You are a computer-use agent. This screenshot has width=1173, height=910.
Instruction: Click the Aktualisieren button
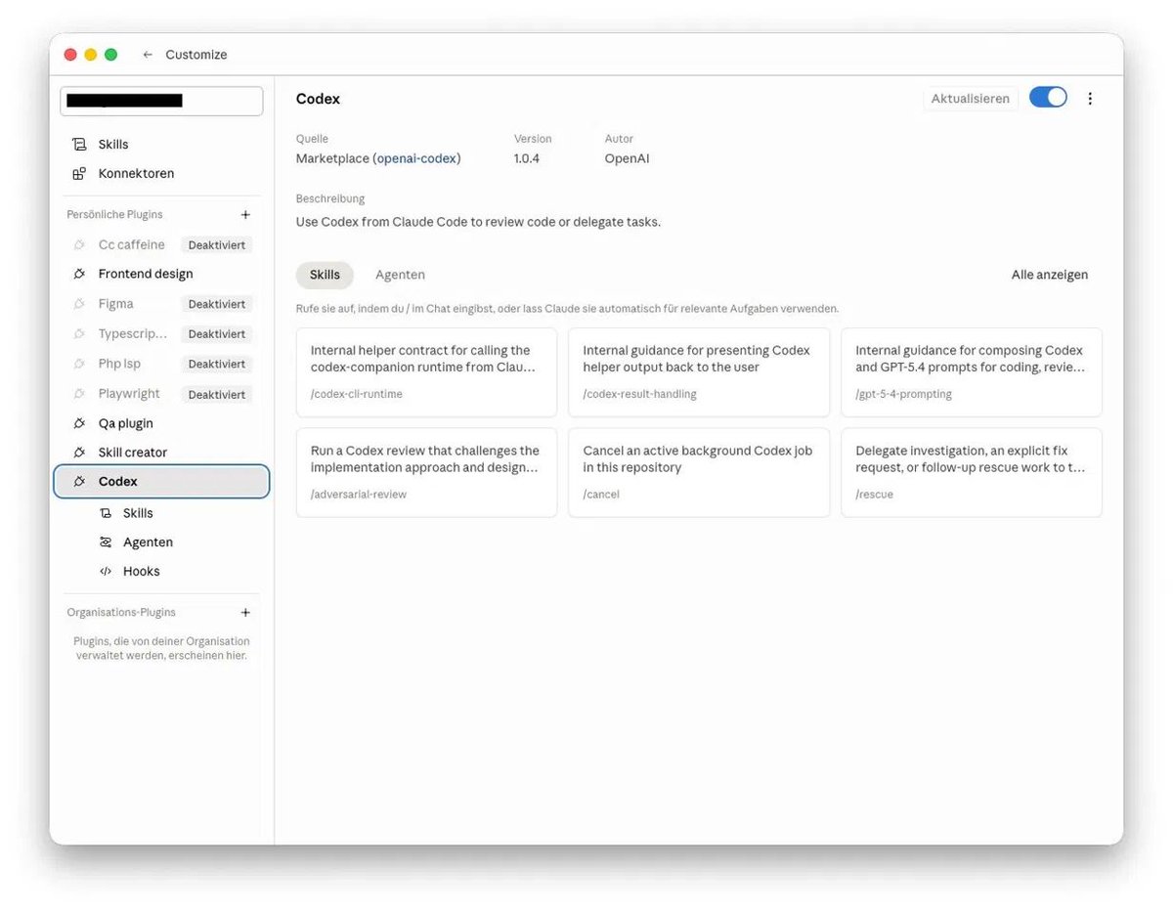tap(970, 99)
